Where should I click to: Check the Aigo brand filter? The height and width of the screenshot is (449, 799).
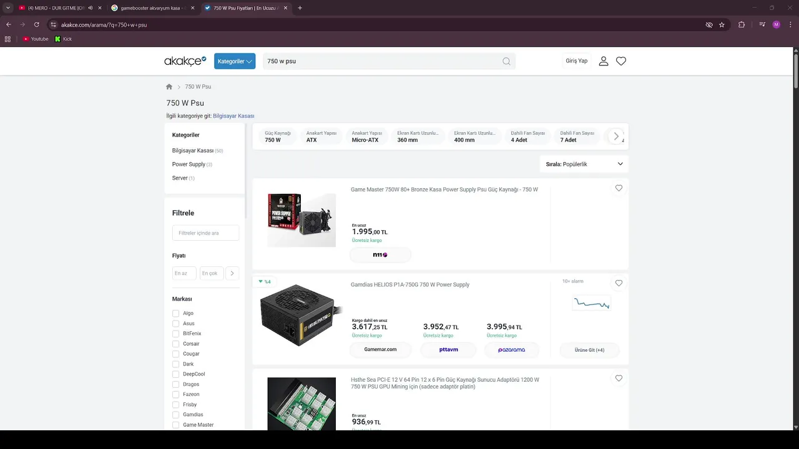point(175,314)
